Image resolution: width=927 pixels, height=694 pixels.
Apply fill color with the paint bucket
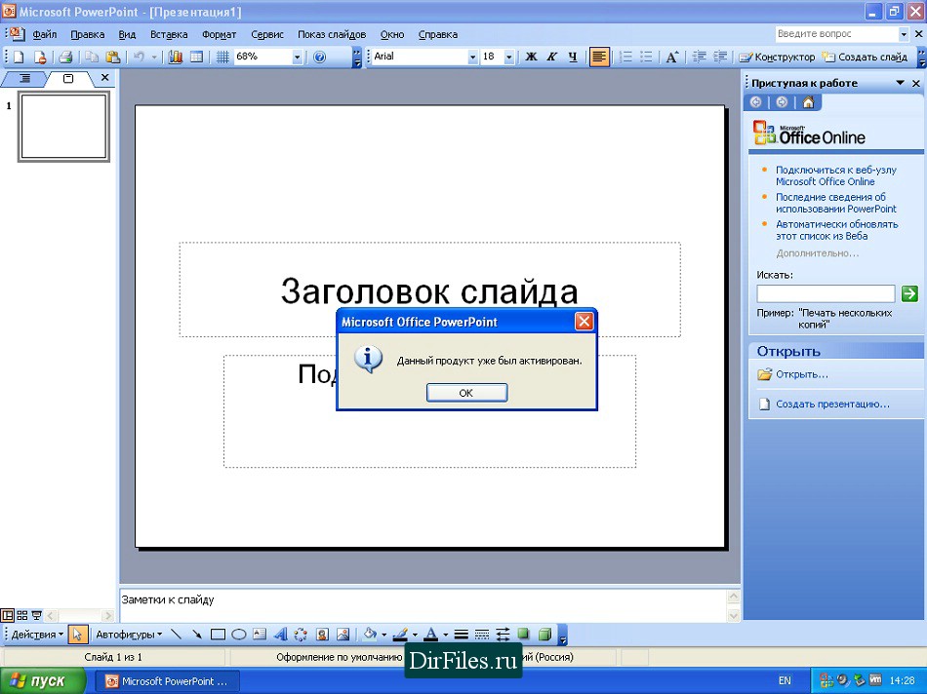[371, 635]
